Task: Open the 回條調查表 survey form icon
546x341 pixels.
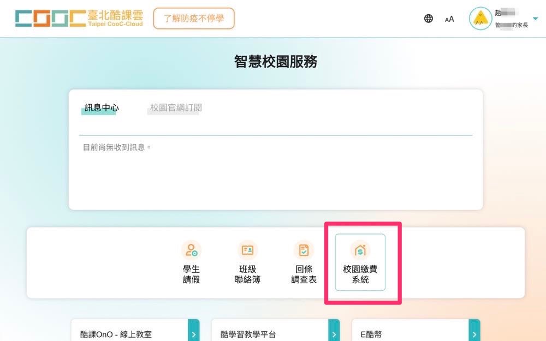Action: pyautogui.click(x=304, y=250)
